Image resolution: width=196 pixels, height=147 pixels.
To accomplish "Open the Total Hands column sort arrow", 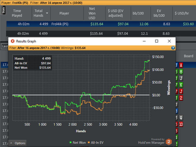I will [x=47, y=13].
